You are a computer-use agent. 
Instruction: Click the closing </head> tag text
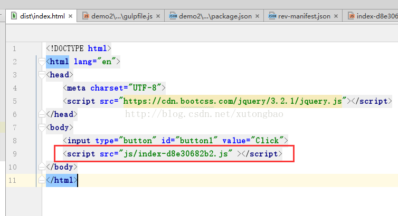(x=61, y=114)
